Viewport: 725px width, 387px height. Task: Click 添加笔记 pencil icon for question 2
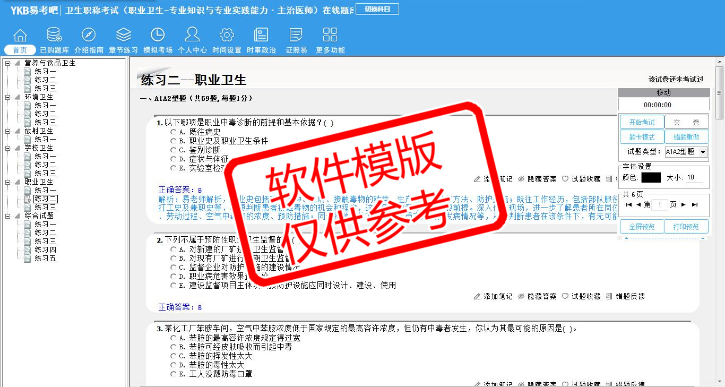click(477, 296)
